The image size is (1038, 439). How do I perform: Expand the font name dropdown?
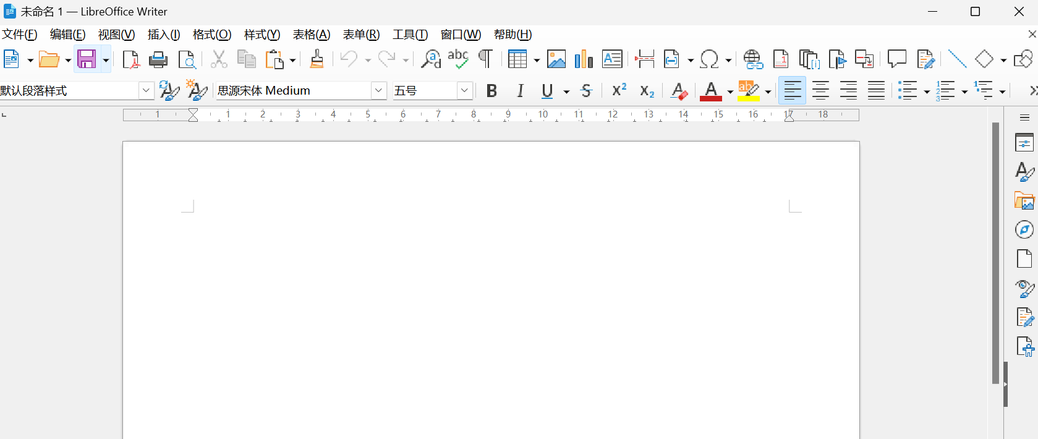(x=378, y=91)
